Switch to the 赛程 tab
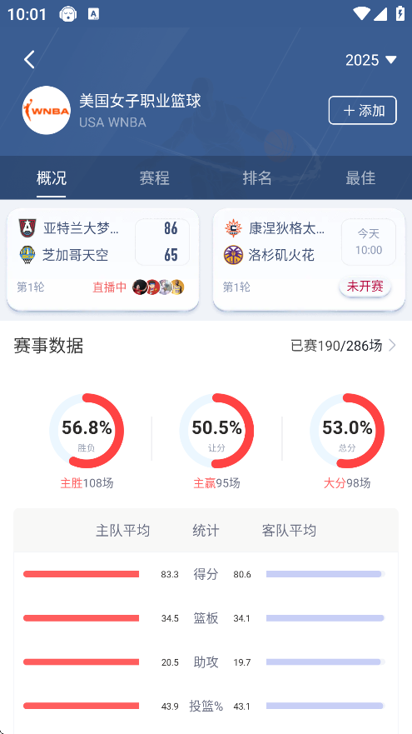This screenshot has width=412, height=734. pos(154,178)
